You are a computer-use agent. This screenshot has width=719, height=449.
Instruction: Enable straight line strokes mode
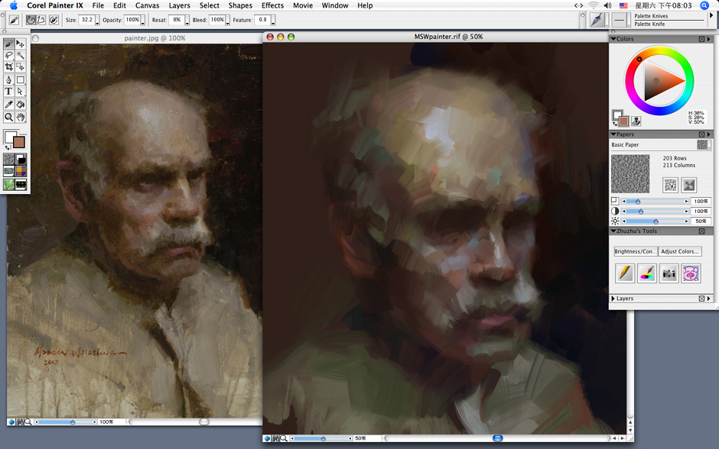click(41, 20)
